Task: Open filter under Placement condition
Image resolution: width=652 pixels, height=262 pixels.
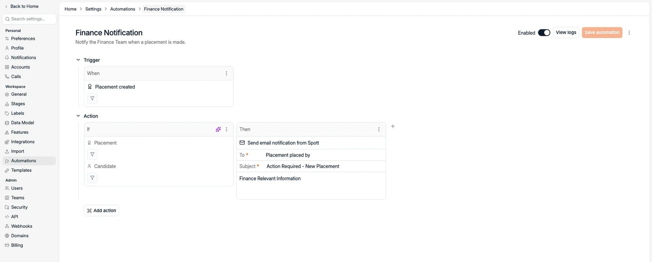Action: coord(93,155)
